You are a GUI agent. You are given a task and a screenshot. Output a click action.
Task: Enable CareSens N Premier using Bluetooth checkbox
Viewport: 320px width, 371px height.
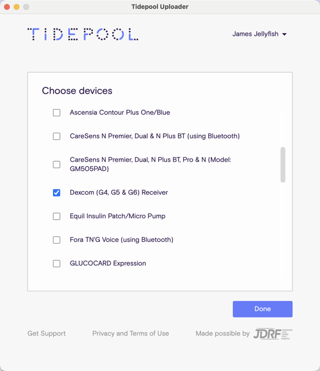[56, 136]
